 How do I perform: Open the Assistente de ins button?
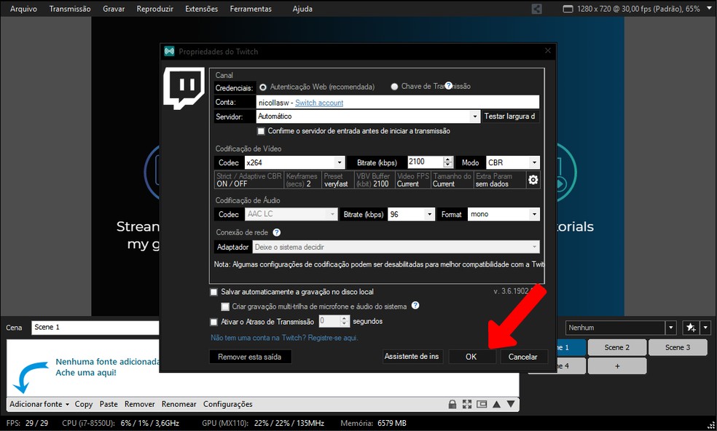[x=412, y=356]
